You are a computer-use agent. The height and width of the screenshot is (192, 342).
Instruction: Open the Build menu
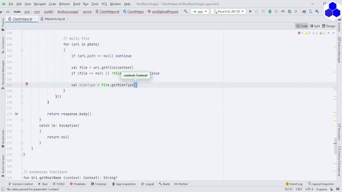tap(76, 4)
